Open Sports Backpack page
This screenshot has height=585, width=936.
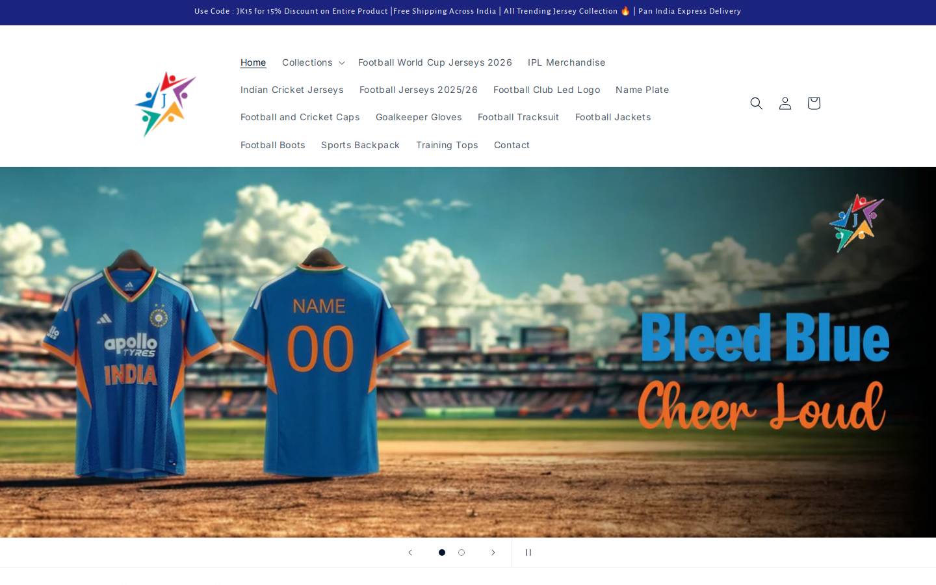(x=360, y=145)
